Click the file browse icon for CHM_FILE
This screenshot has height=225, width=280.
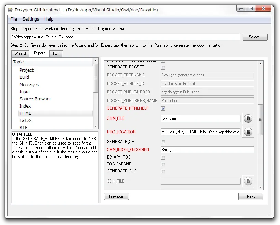click(x=248, y=118)
